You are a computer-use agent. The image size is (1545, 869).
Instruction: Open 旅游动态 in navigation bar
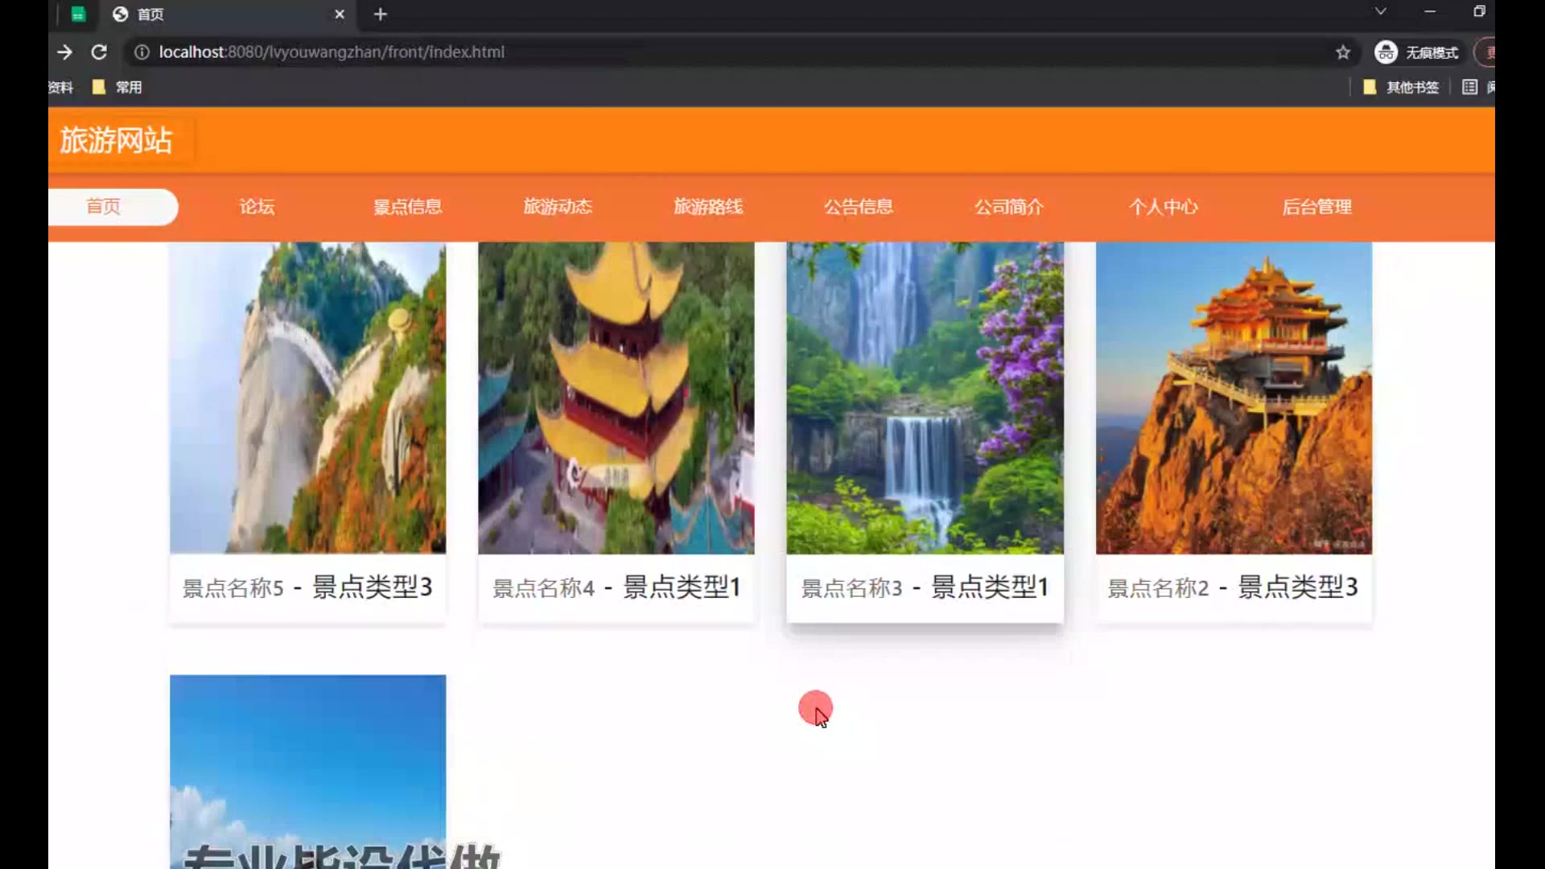point(558,207)
